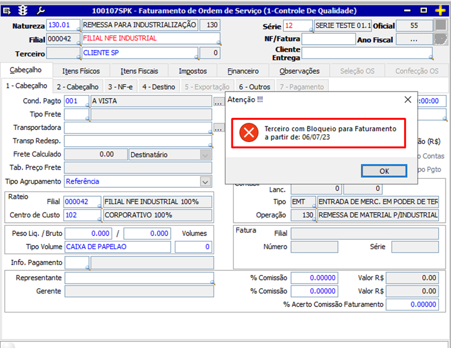Open ellipsis lookup beside Cond. Pagto
451x348 pixels.
218,101
